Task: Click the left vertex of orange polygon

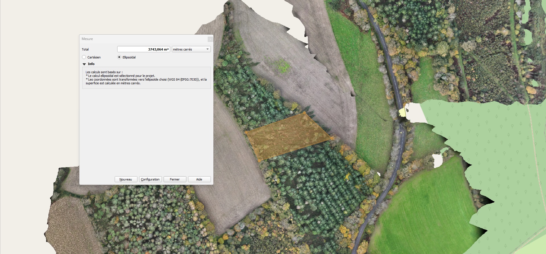Action: [x=246, y=132]
